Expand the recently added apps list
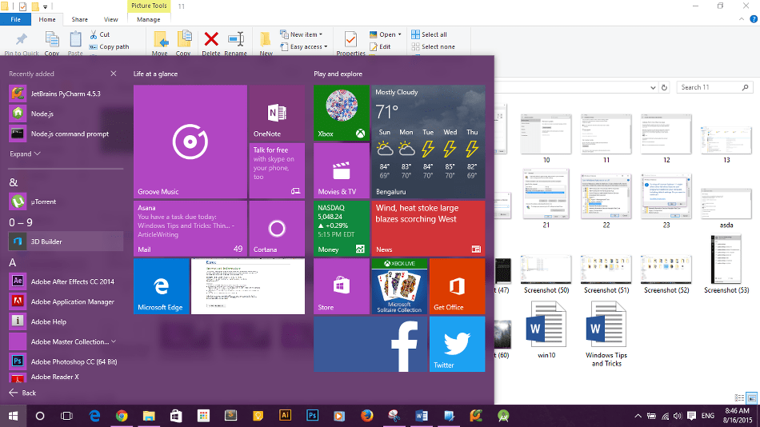Screen dimensions: 760x427 [24, 154]
